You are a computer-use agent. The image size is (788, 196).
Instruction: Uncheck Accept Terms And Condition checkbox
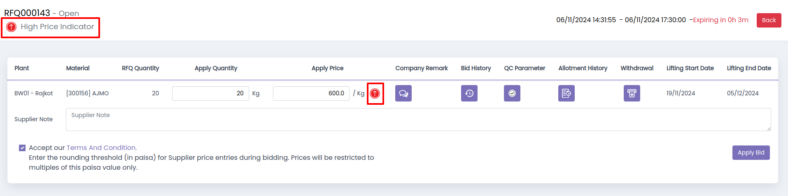point(22,148)
